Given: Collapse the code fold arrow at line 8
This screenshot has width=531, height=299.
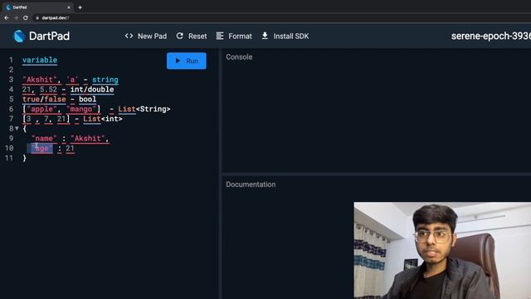Looking at the screenshot, I should point(17,129).
